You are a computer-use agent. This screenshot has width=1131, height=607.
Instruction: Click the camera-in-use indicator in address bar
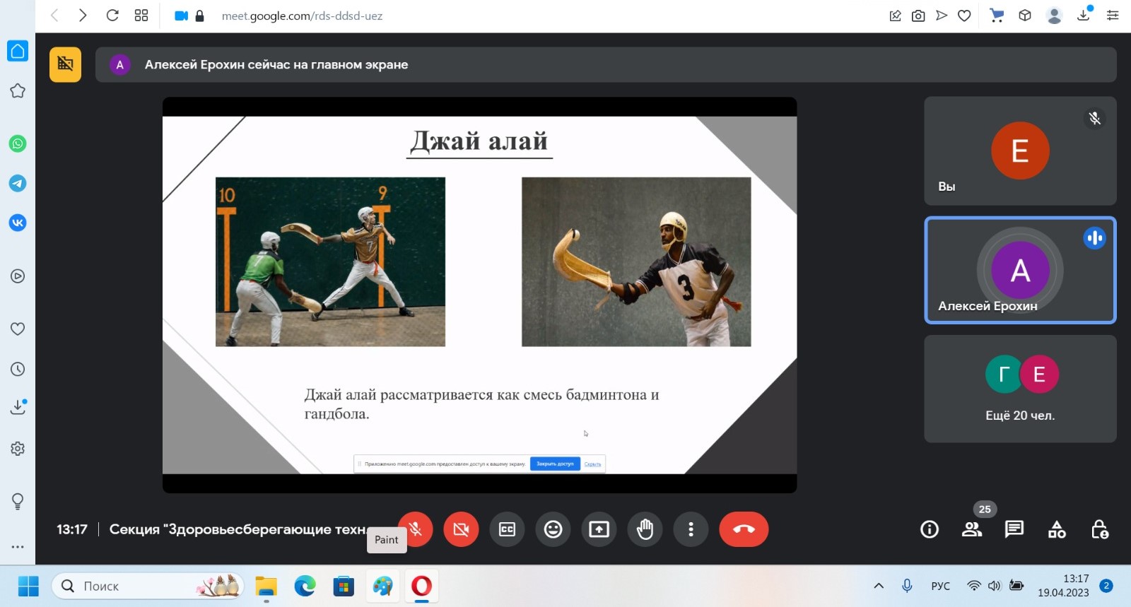(x=182, y=16)
